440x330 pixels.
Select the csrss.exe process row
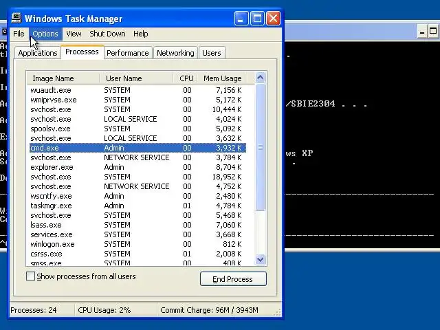pos(137,254)
